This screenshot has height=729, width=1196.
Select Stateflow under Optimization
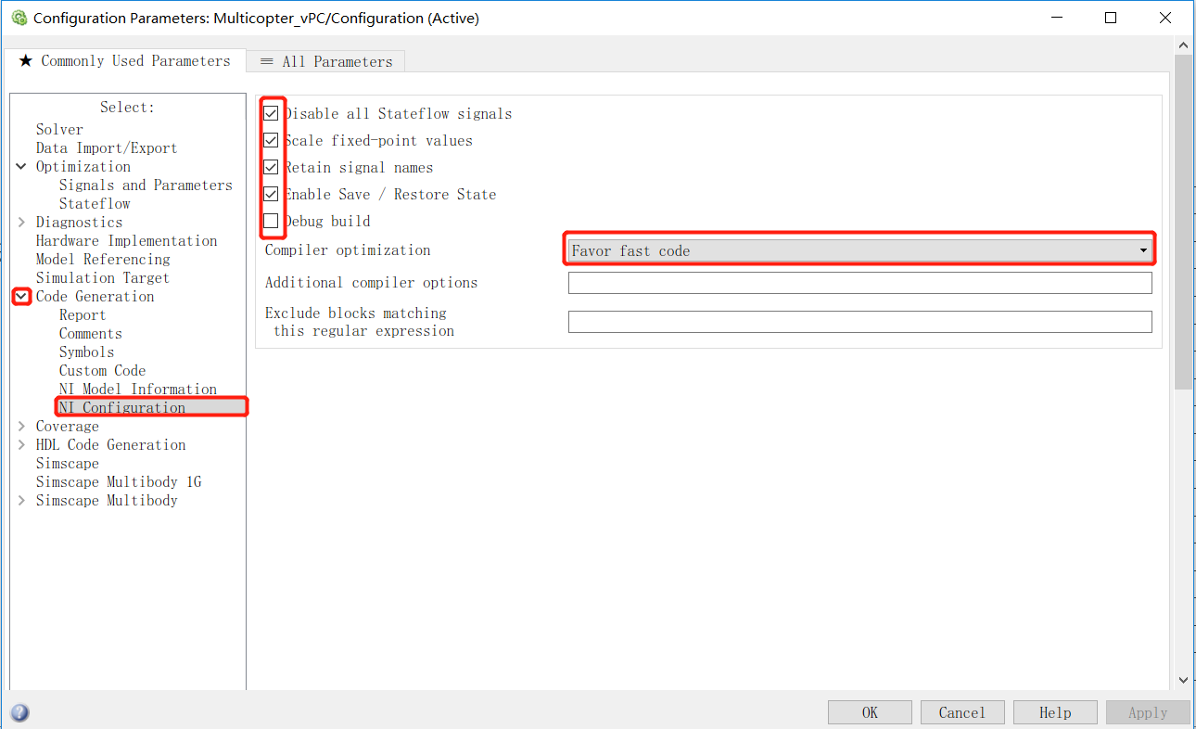click(95, 204)
